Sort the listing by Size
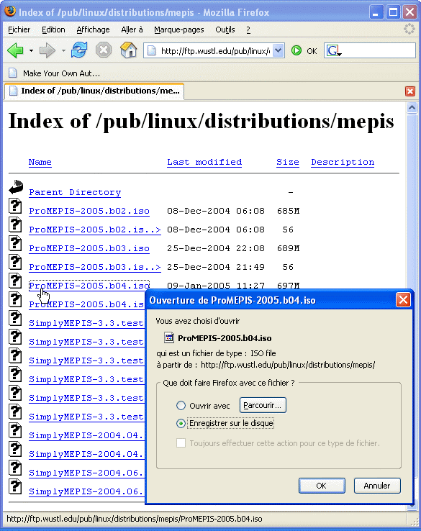The image size is (421, 531). pos(288,162)
